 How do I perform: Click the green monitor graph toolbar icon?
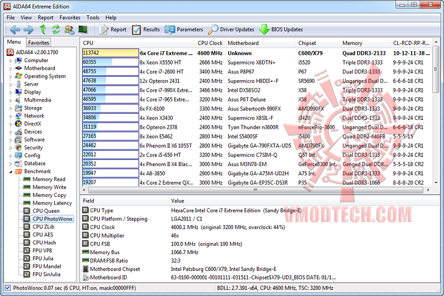pos(83,30)
